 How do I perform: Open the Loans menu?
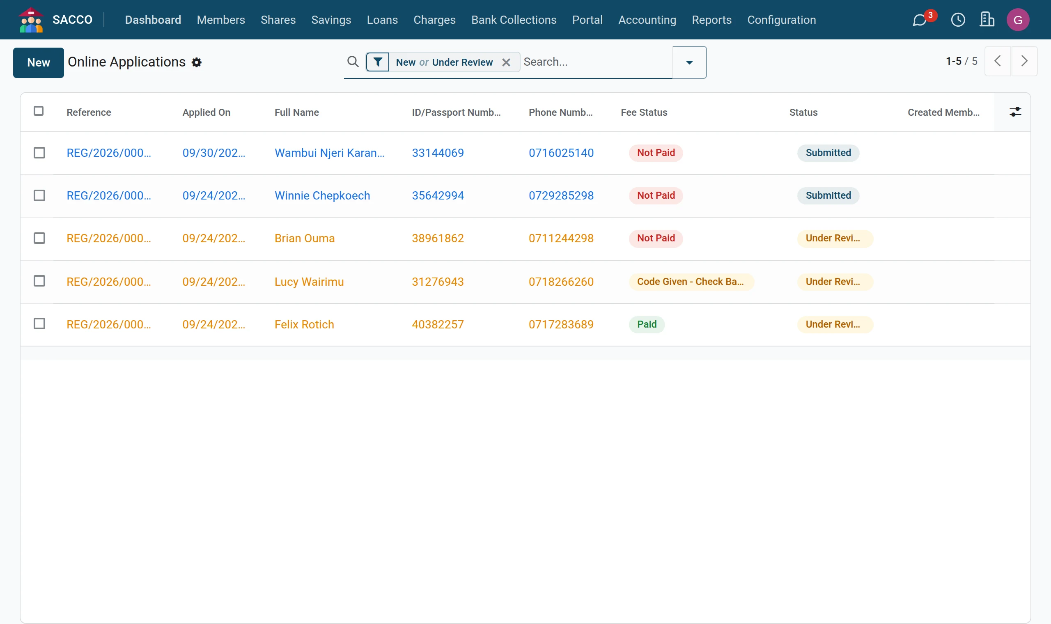click(382, 20)
